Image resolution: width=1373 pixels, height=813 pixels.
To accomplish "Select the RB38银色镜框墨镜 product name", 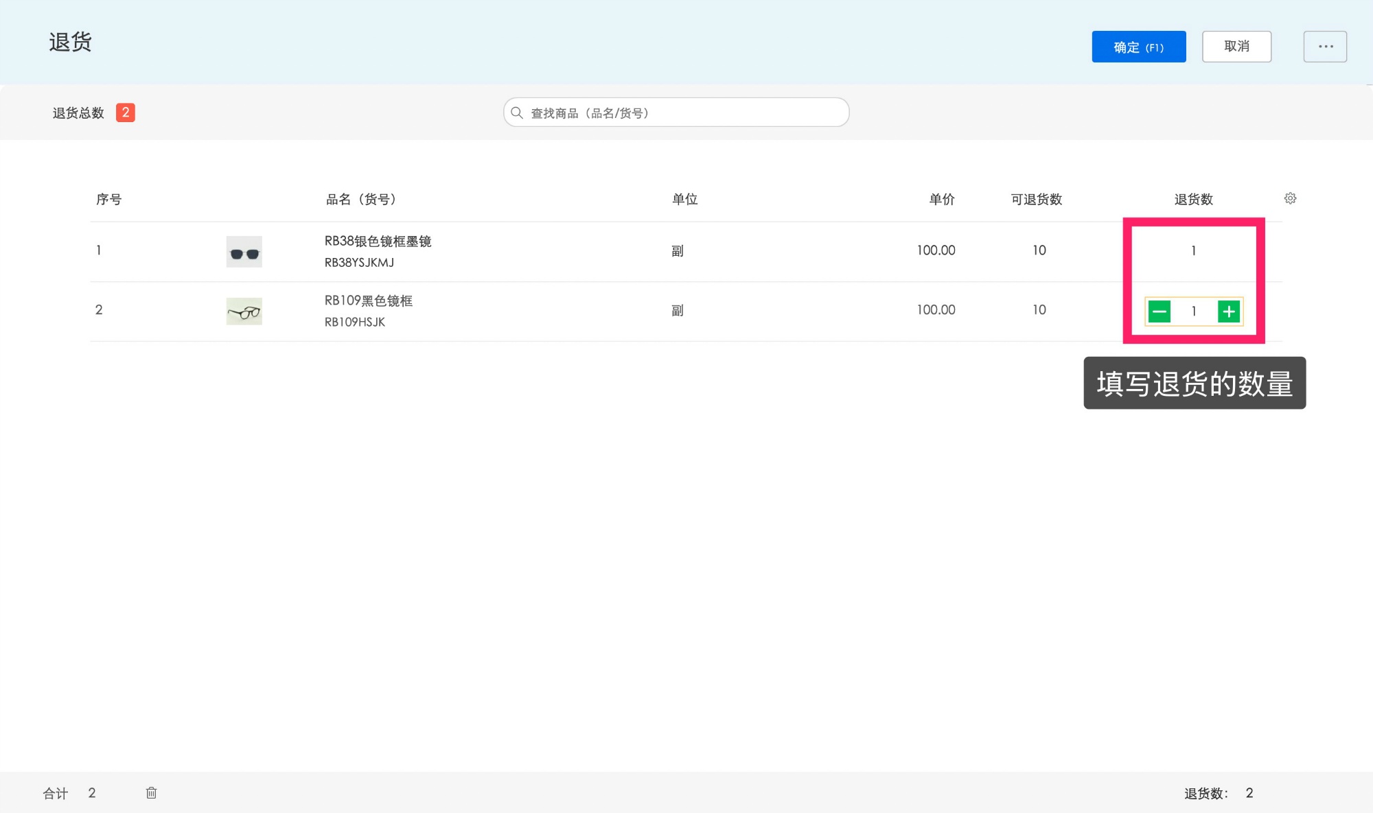I will click(x=378, y=241).
